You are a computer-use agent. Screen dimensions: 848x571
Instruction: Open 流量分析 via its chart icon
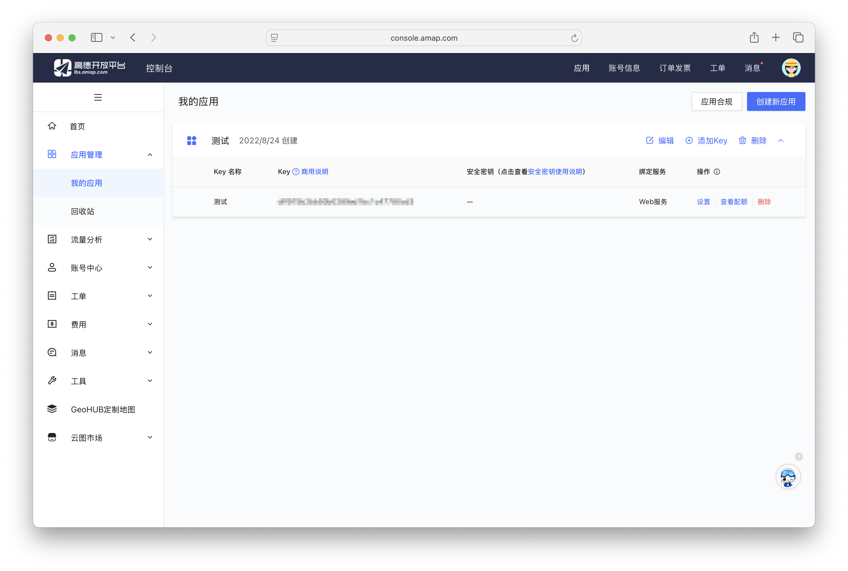(x=52, y=239)
